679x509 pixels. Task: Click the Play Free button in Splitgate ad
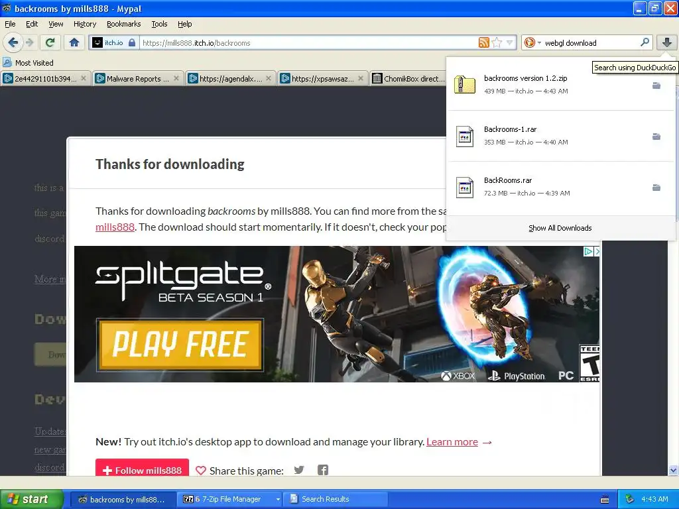point(180,345)
